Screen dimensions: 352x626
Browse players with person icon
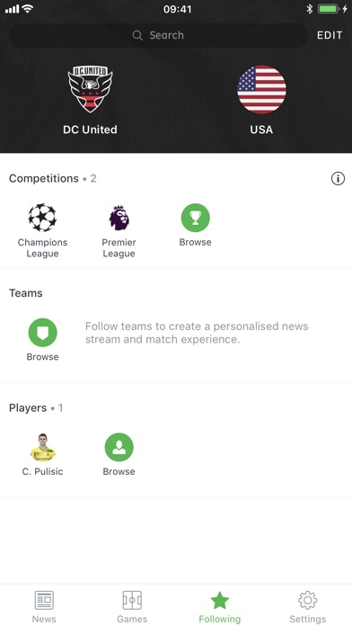(119, 447)
